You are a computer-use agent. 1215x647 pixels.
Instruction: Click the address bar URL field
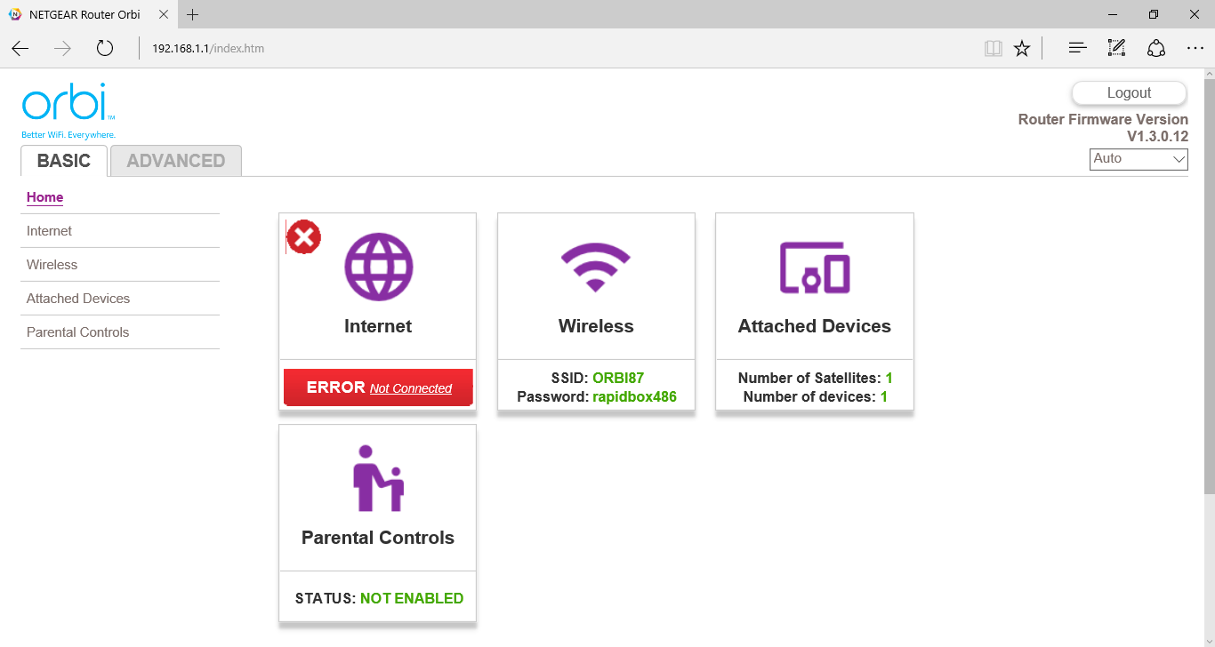534,48
